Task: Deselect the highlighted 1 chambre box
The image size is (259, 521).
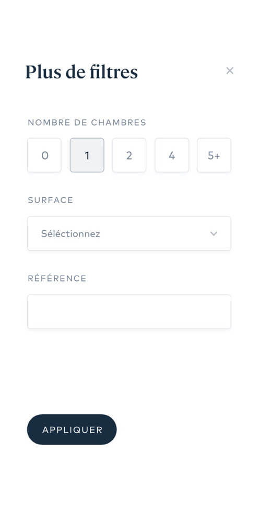Action: (x=87, y=155)
